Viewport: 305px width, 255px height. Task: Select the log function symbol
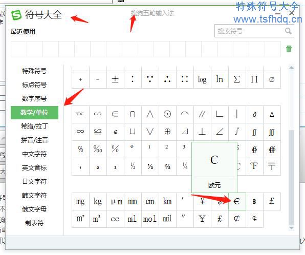(202, 79)
